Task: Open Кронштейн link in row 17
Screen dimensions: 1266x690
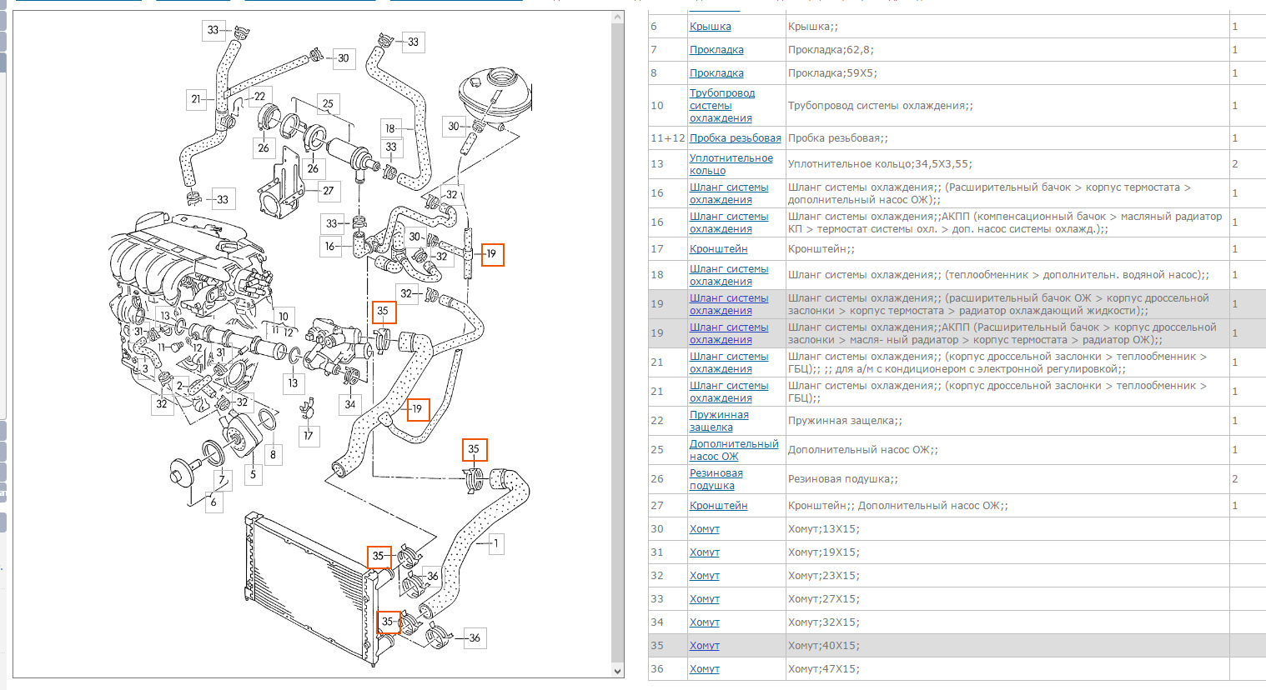Action: pos(718,249)
